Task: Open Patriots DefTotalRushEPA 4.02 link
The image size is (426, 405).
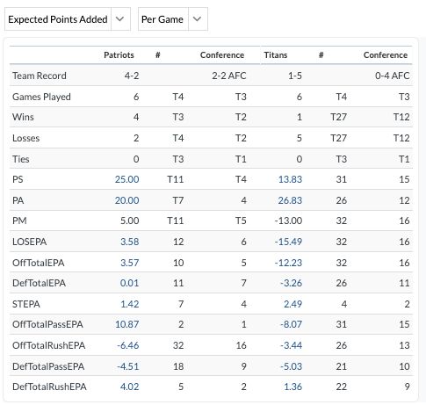Action: [x=129, y=387]
